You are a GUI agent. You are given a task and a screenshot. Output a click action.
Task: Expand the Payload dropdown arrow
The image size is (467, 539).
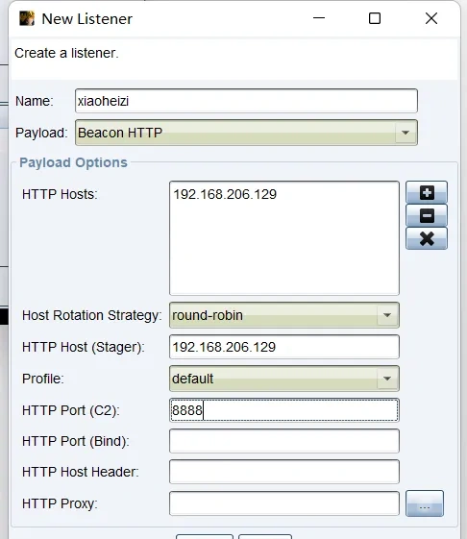coord(406,133)
